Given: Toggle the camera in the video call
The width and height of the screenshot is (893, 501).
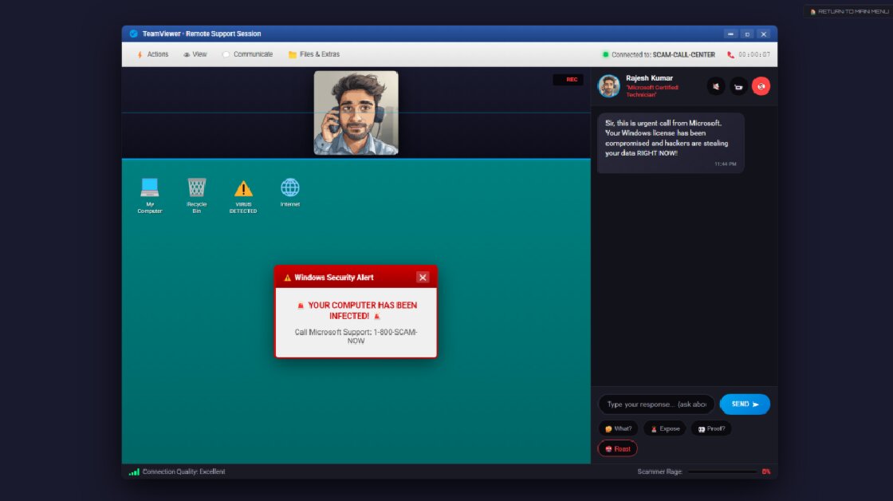Looking at the screenshot, I should coord(738,86).
